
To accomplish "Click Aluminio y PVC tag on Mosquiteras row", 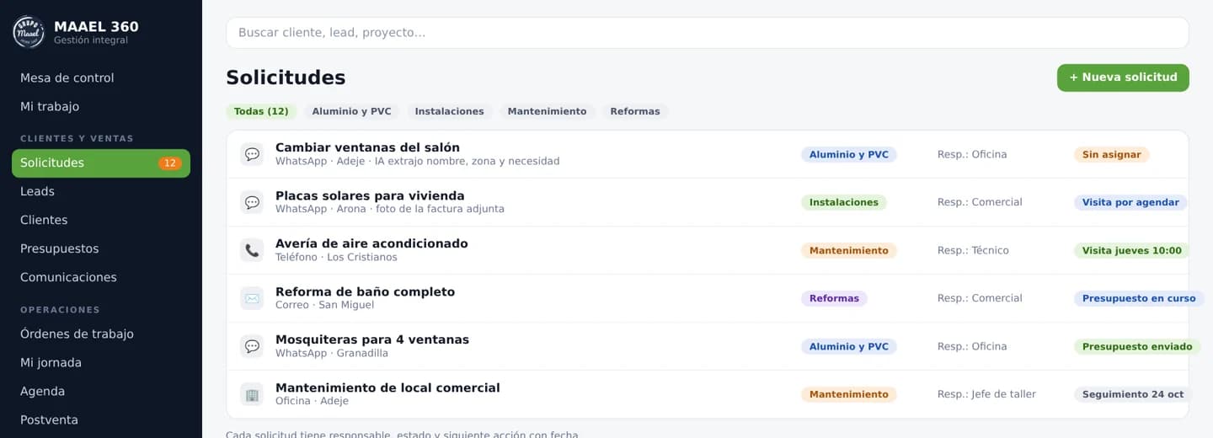I will (848, 347).
